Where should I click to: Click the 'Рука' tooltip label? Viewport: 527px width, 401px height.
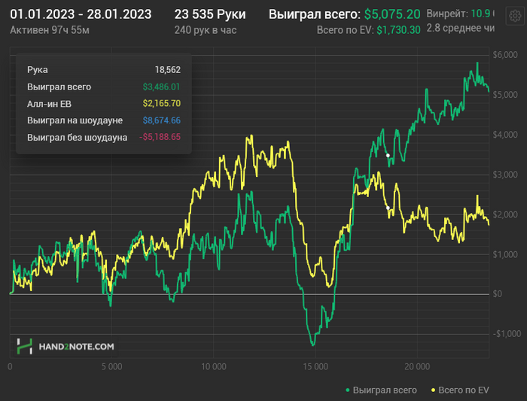38,70
